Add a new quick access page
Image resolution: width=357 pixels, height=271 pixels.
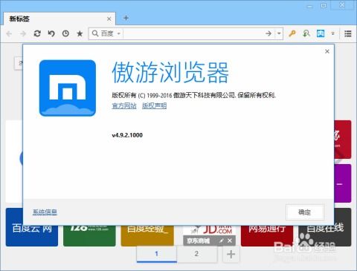(x=231, y=254)
